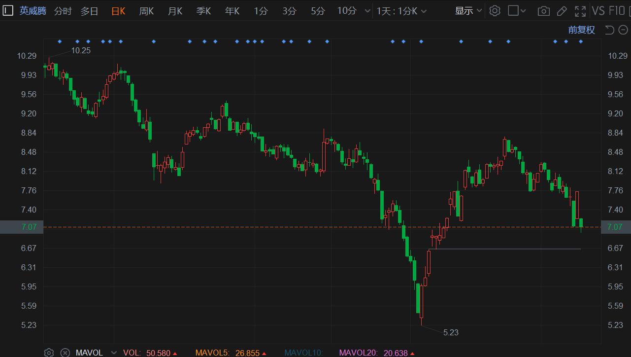This screenshot has height=357, width=631.
Task: Click the 前复权 adjustment link
Action: 581,30
